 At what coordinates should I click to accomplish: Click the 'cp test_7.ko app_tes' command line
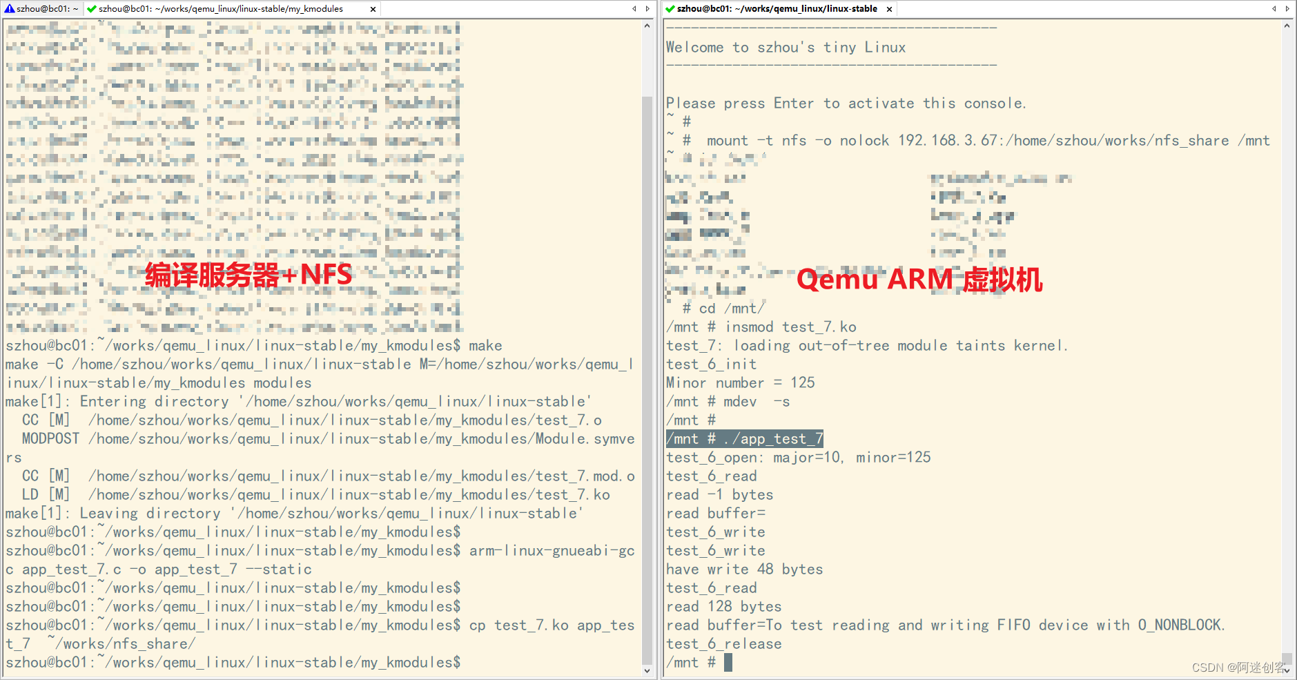pyautogui.click(x=320, y=634)
